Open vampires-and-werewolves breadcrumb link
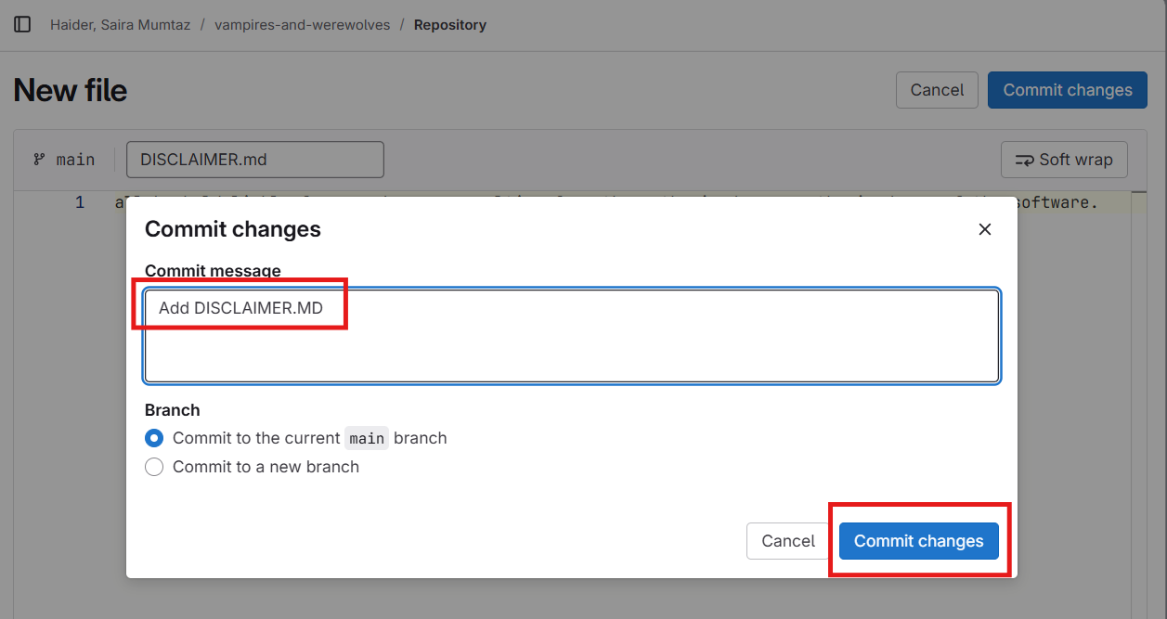 (x=302, y=25)
